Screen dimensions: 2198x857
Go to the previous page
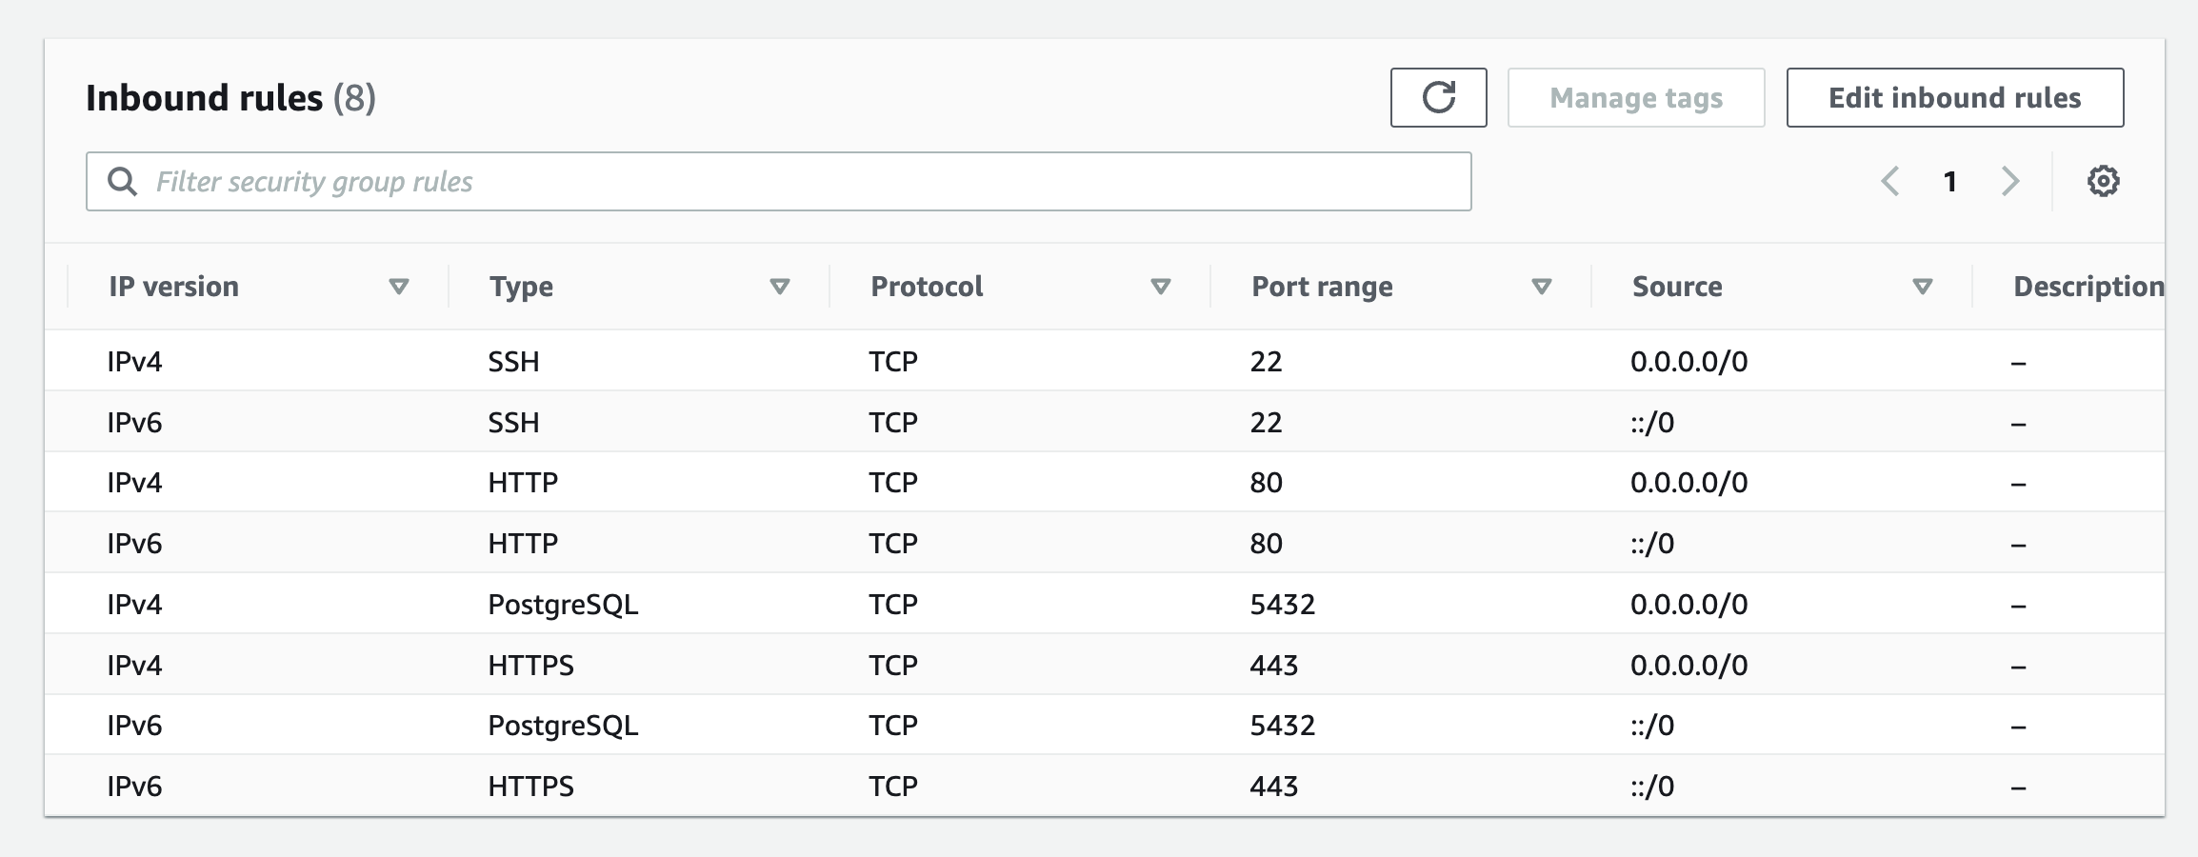click(1891, 180)
